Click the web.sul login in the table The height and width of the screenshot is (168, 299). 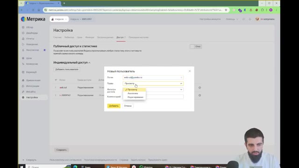click(x=63, y=88)
